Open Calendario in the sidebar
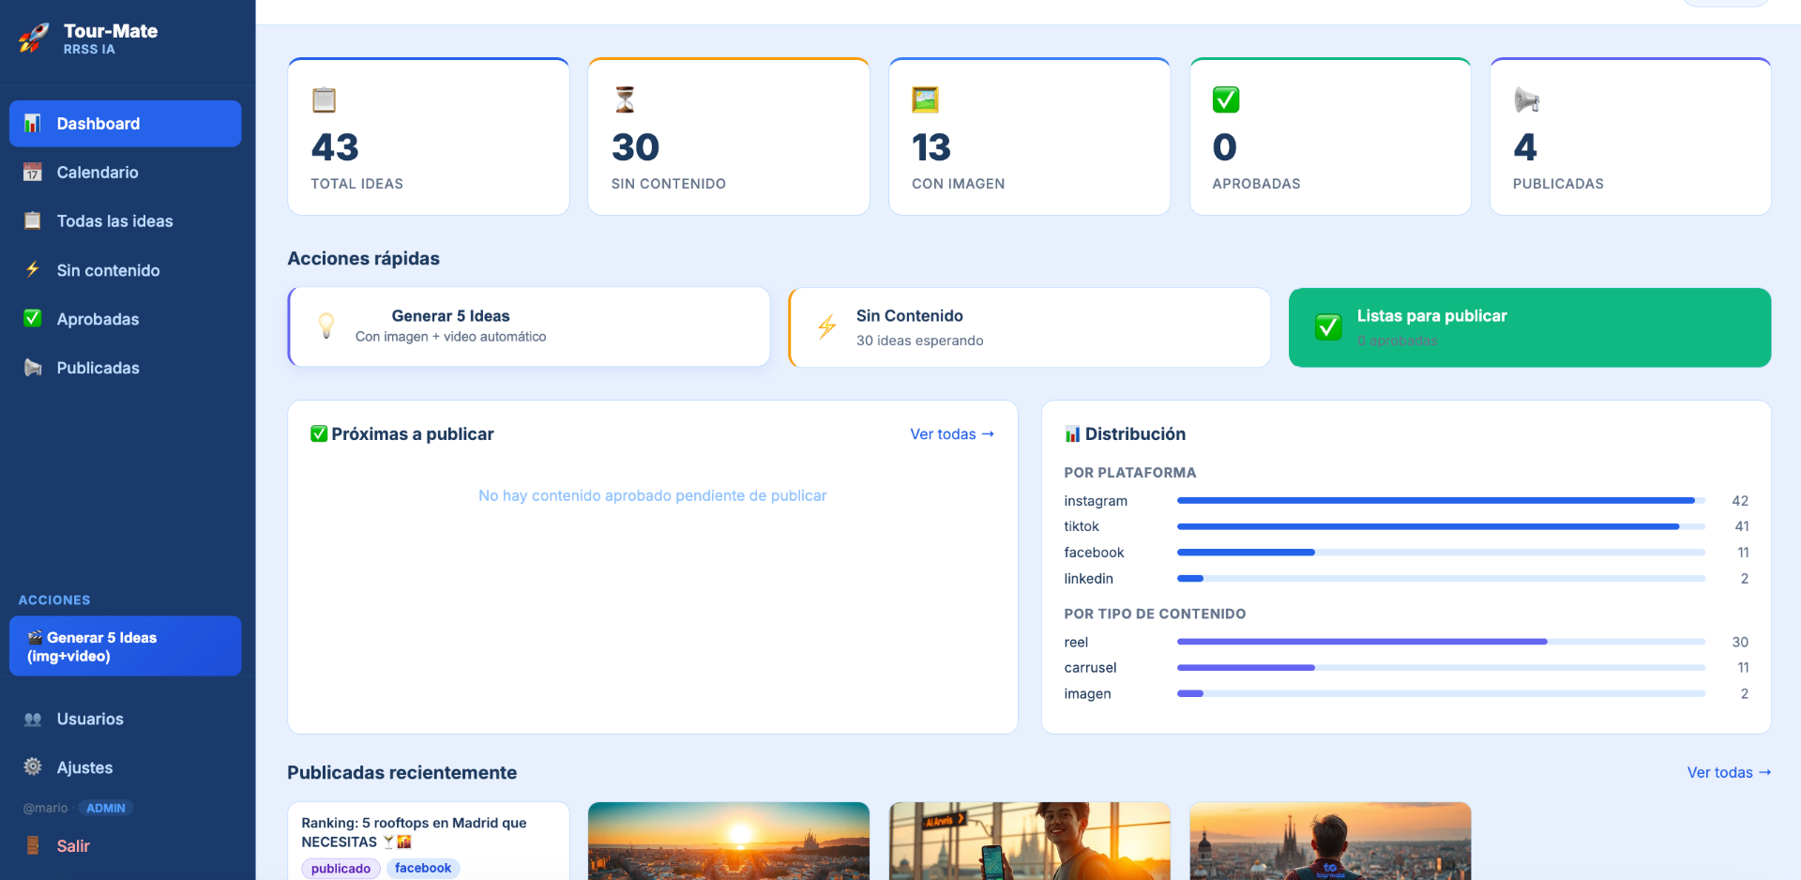This screenshot has height=880, width=1801. coord(126,173)
